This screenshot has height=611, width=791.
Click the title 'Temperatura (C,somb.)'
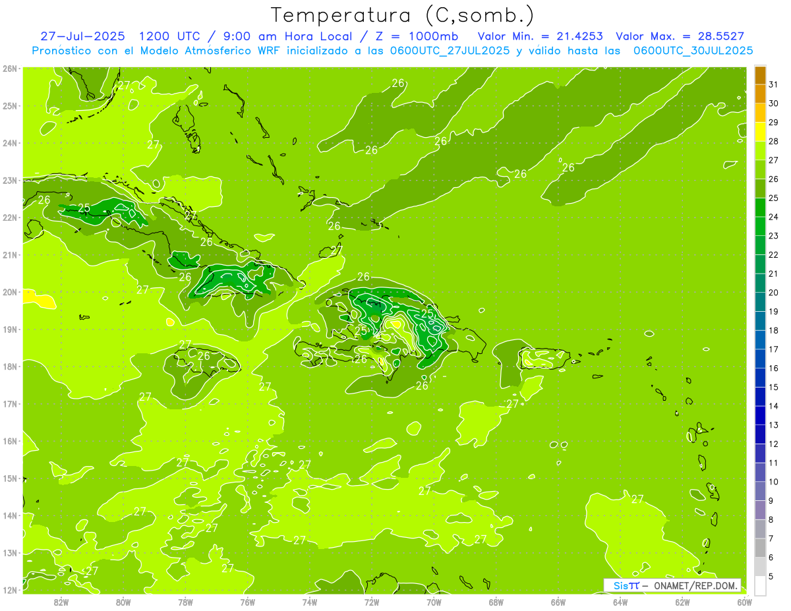pyautogui.click(x=403, y=16)
